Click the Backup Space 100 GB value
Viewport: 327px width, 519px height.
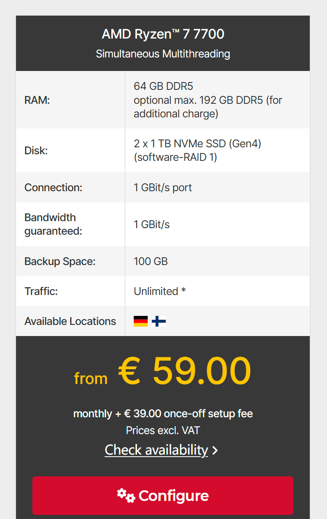[x=151, y=261]
